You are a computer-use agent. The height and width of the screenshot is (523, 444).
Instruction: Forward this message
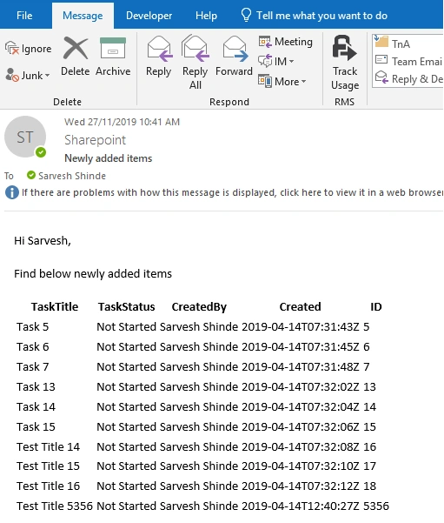[234, 57]
